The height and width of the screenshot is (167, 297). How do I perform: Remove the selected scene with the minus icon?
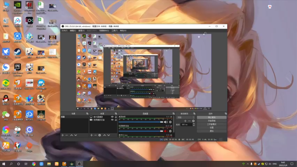pyautogui.click(x=67, y=135)
